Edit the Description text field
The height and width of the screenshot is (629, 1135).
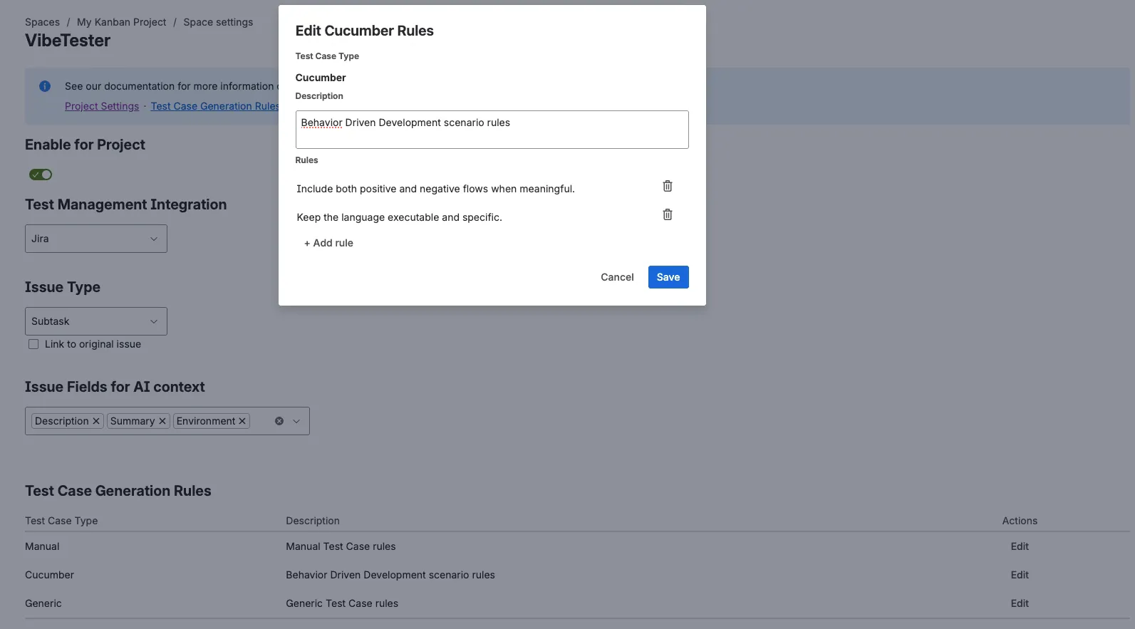492,130
